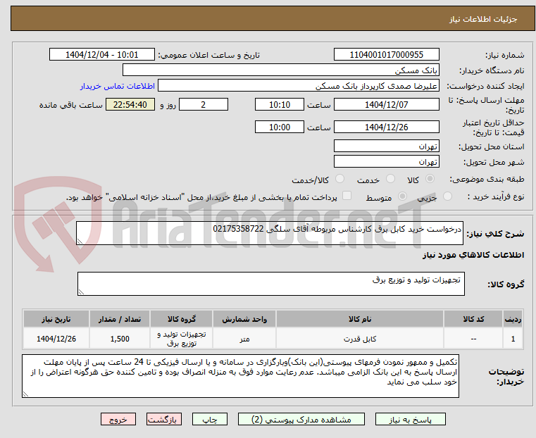This screenshot has width=536, height=438.
Task: Click the table date cell 1404/12/26
Action: click(56, 339)
